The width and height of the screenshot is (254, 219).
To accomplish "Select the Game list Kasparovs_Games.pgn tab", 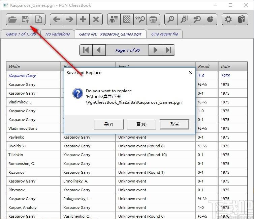I will click(x=110, y=34).
